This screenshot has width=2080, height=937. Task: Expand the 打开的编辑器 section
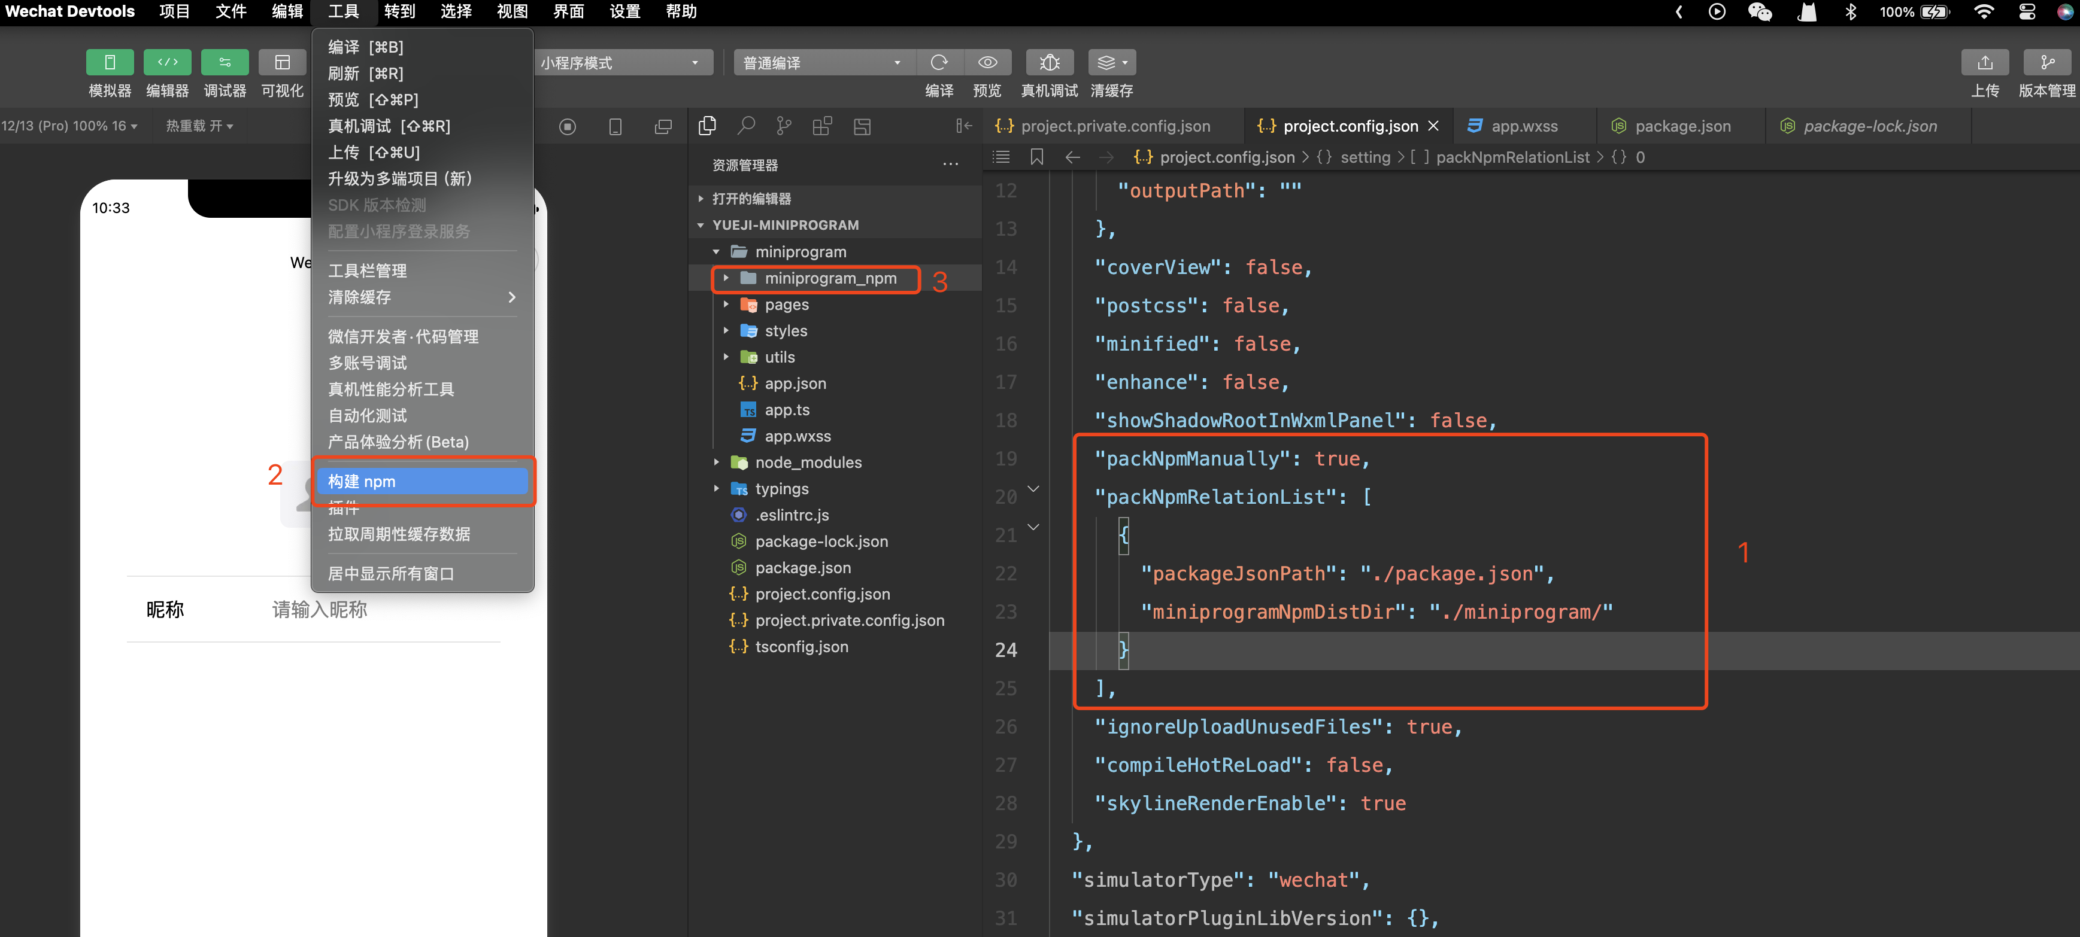click(836, 199)
